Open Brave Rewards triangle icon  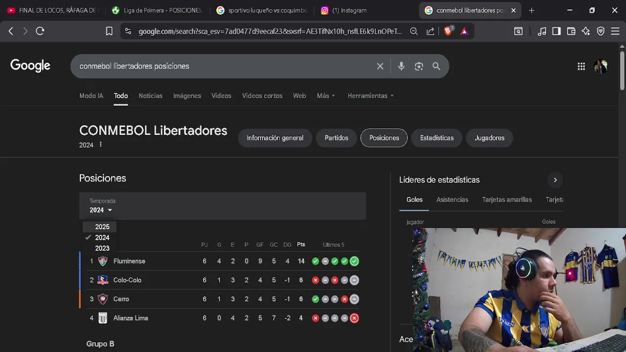click(464, 31)
